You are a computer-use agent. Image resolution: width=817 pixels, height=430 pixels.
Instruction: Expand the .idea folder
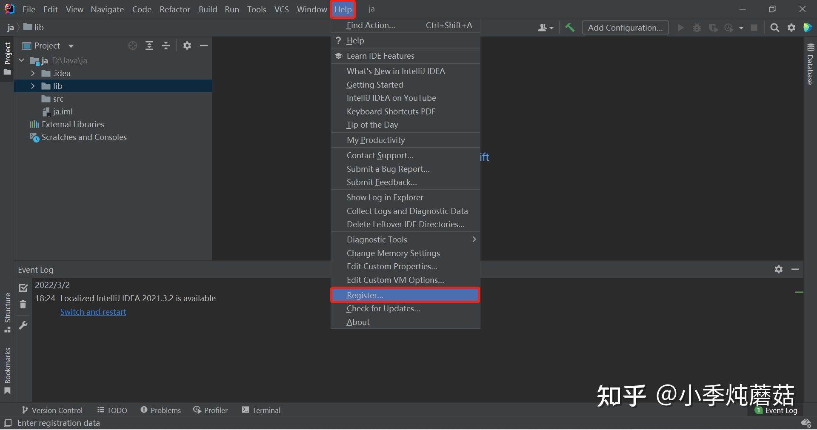tap(33, 73)
